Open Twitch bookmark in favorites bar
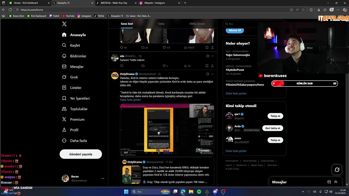This screenshot has width=349, height=196. pos(54,16)
